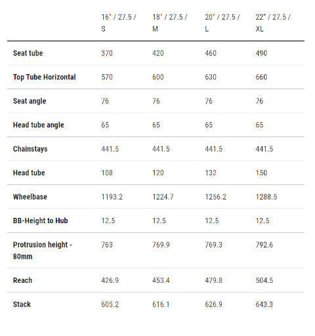This screenshot has width=315, height=336.
Task: Click the Chainstays row label
Action: point(30,149)
